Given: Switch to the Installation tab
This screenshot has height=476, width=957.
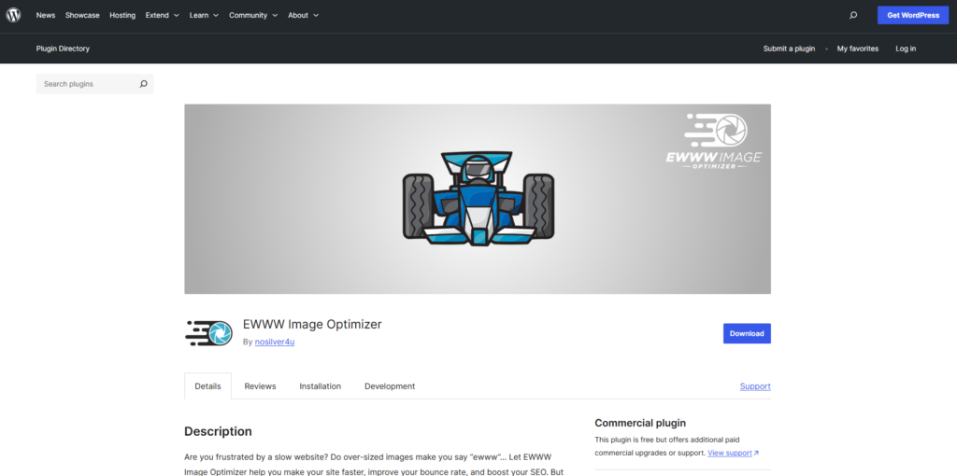Looking at the screenshot, I should [320, 386].
